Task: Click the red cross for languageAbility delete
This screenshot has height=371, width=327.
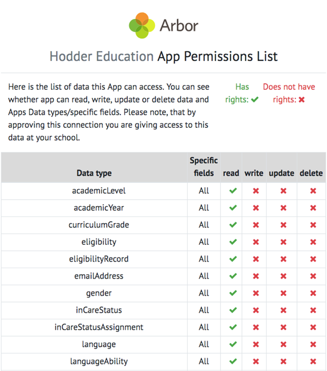Action: [313, 362]
